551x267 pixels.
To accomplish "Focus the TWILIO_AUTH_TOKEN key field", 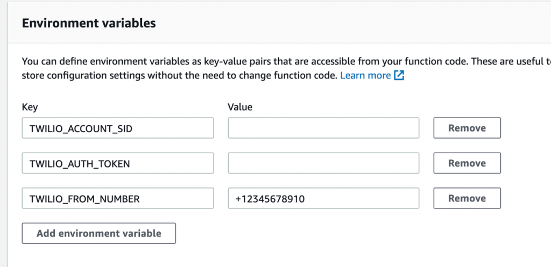I will tap(117, 163).
